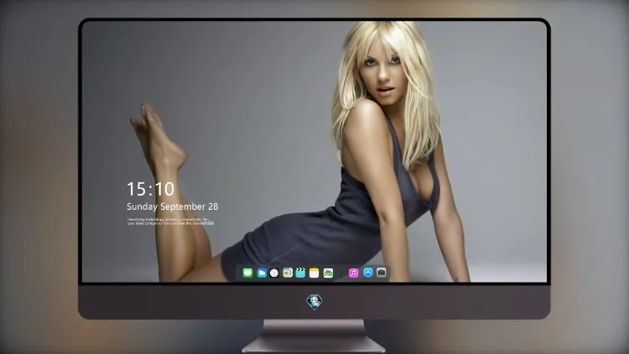
Task: Open the gallery icon next to Notes
Action: 328,273
